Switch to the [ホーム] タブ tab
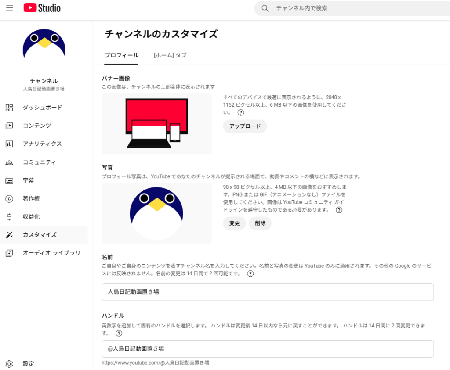Screen dimensions: 450x370 tap(170, 55)
